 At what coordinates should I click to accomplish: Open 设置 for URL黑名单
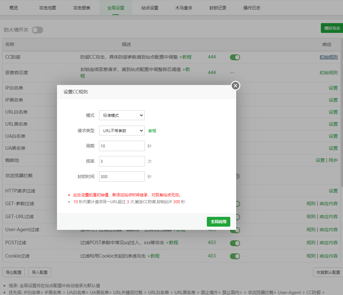tap(333, 124)
